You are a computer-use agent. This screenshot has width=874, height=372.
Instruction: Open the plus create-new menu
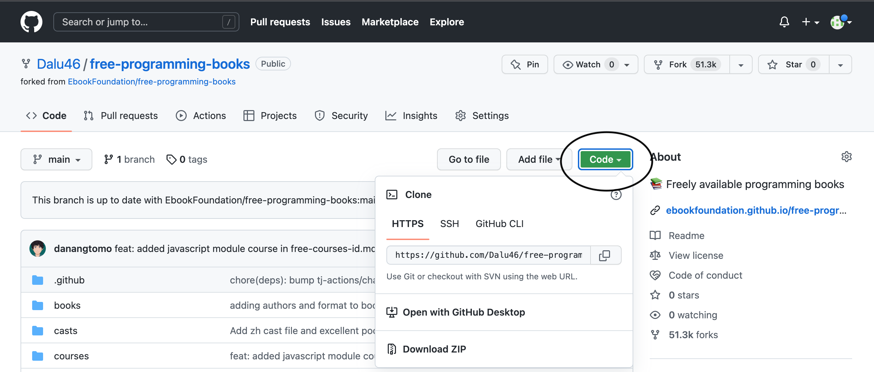click(x=810, y=22)
